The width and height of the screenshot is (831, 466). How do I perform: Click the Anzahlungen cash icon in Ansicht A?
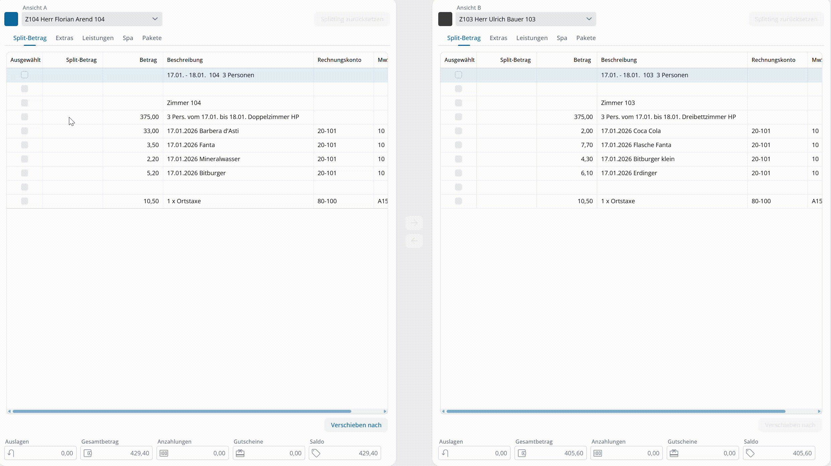164,453
